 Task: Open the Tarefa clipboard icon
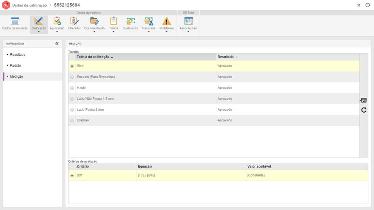114,22
